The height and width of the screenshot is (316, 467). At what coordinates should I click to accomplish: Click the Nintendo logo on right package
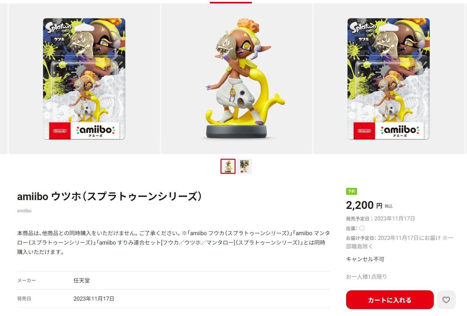[x=364, y=131]
